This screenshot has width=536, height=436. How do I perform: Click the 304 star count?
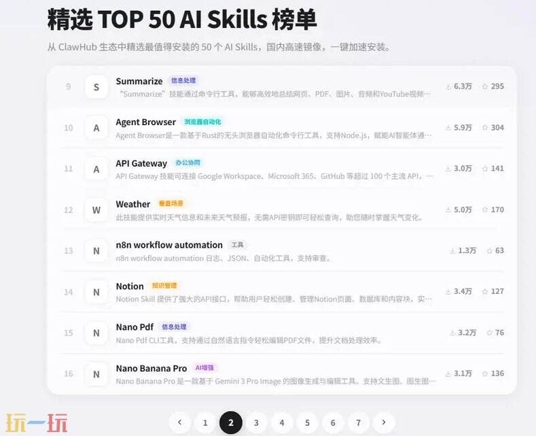pyautogui.click(x=497, y=127)
